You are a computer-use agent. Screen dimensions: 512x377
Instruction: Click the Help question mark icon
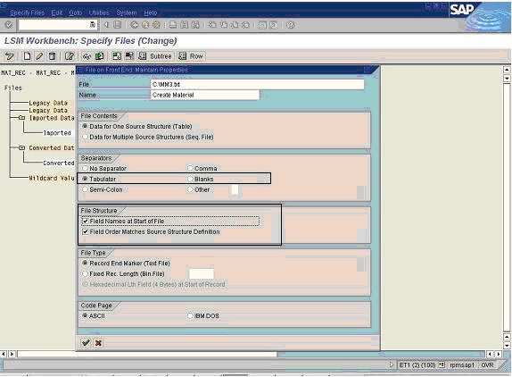290,24
